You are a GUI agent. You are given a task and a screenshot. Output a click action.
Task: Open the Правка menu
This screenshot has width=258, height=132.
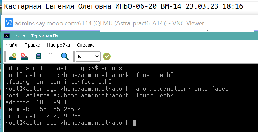click(x=32, y=45)
